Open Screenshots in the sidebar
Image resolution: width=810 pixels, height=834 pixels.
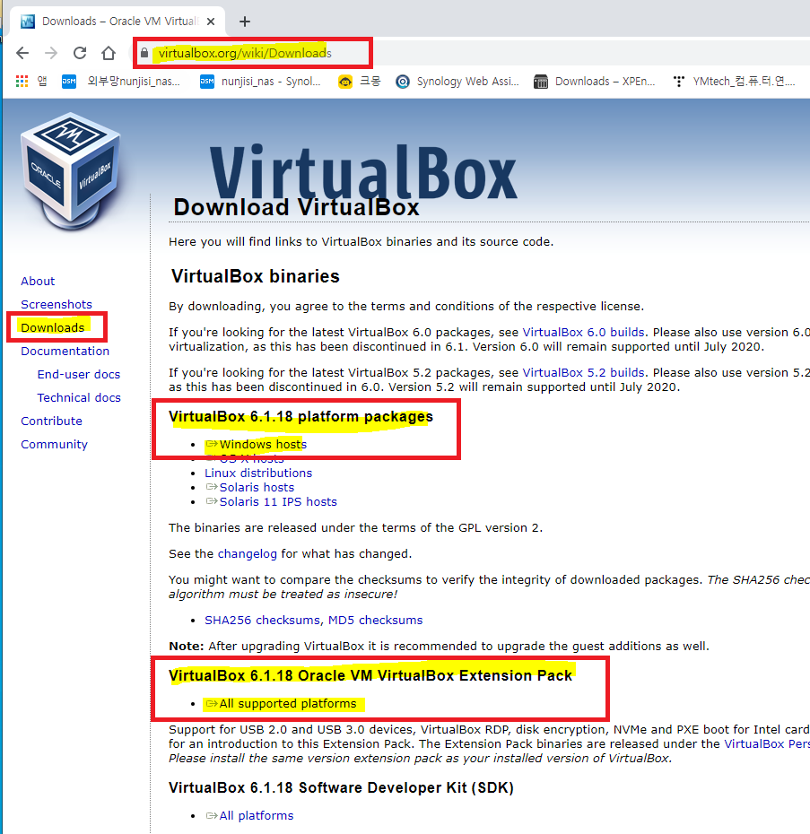57,304
